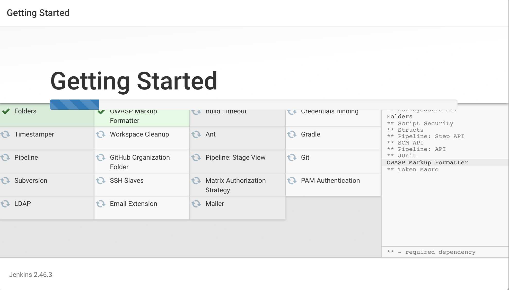Click the sync icon next to Workspace Cleanup

click(101, 134)
